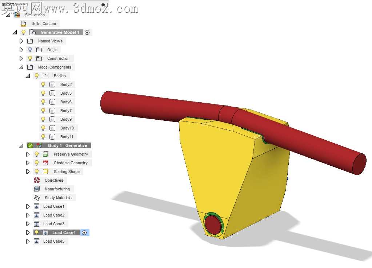Click the green checkmark on Study 1
Viewport: 372px width, 268px height.
click(x=30, y=145)
